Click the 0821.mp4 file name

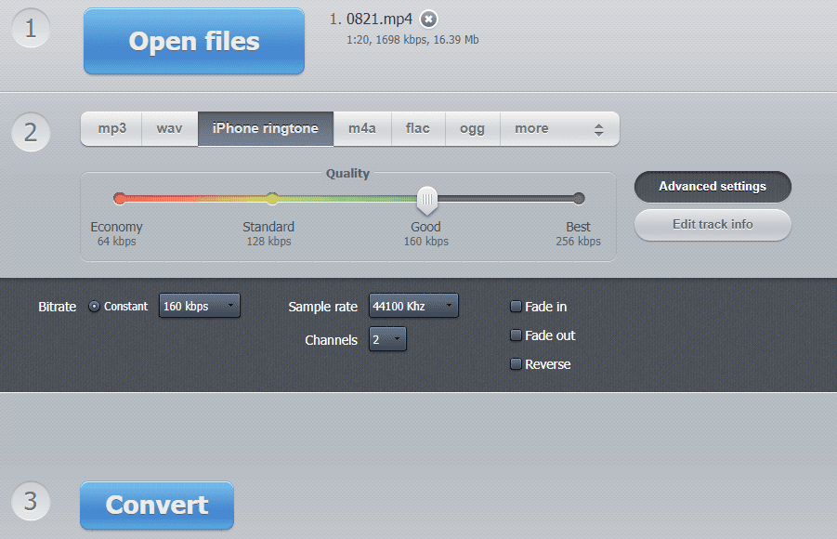379,20
